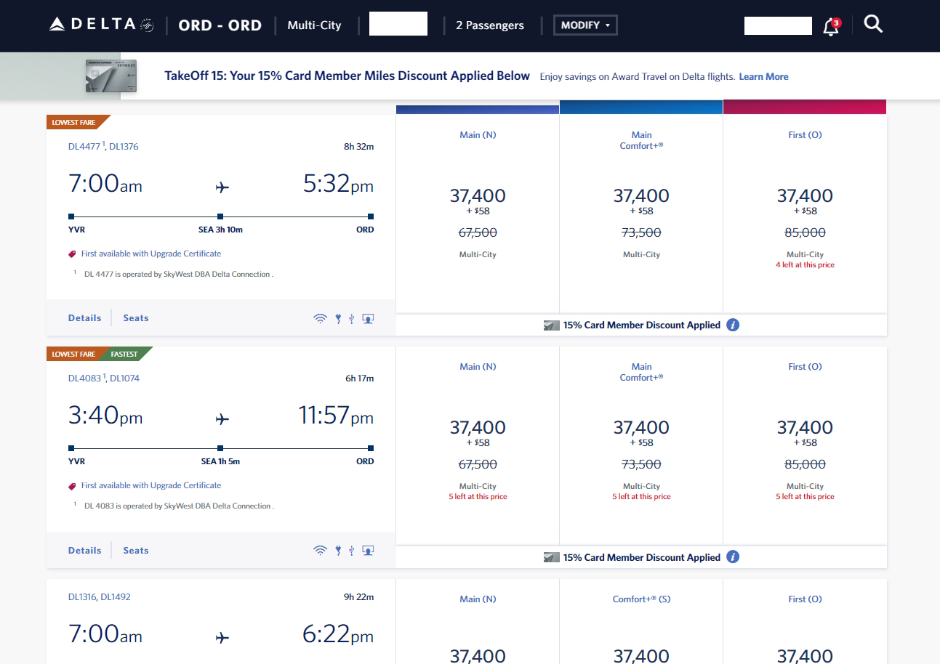The width and height of the screenshot is (940, 664).
Task: Click the info icon next to Card Member Discount
Action: pos(733,325)
